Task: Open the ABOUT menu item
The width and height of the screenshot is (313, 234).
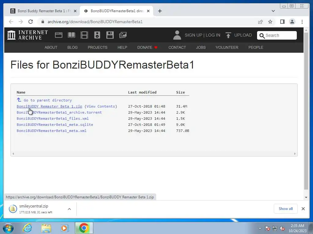Action: point(51,47)
